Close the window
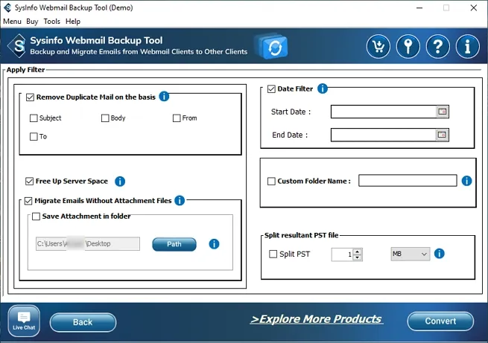Screen dimensions: 488x343 tap(474, 7)
